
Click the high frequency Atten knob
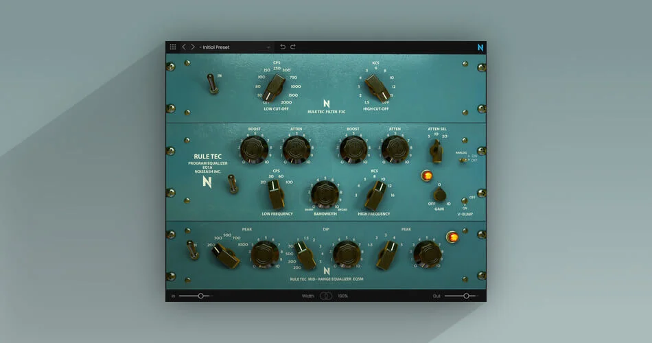point(395,149)
